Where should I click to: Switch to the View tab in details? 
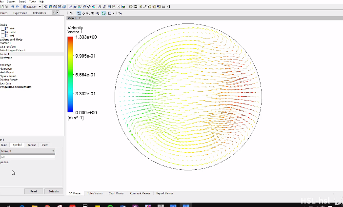(x=44, y=145)
